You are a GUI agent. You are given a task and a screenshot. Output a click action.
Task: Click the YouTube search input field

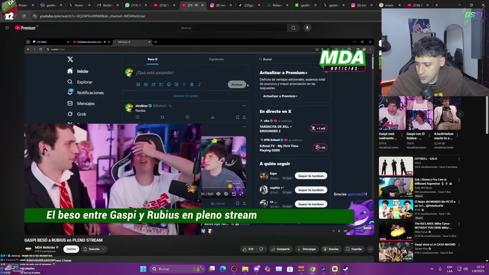(x=232, y=28)
